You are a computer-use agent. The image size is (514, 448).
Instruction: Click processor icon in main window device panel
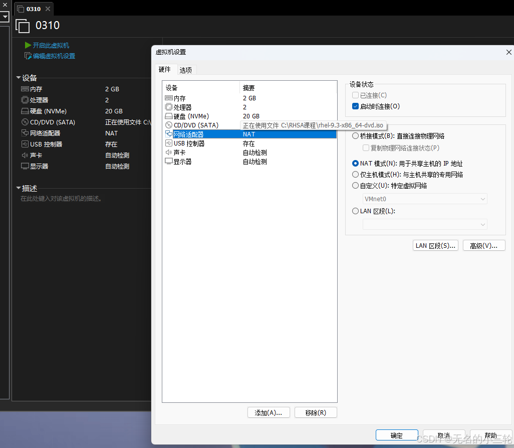(25, 100)
